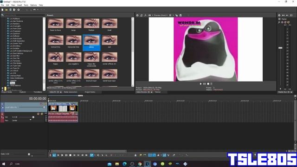297x167 pixels.
Task: Switch to the Transitions tab
Action: [38, 92]
